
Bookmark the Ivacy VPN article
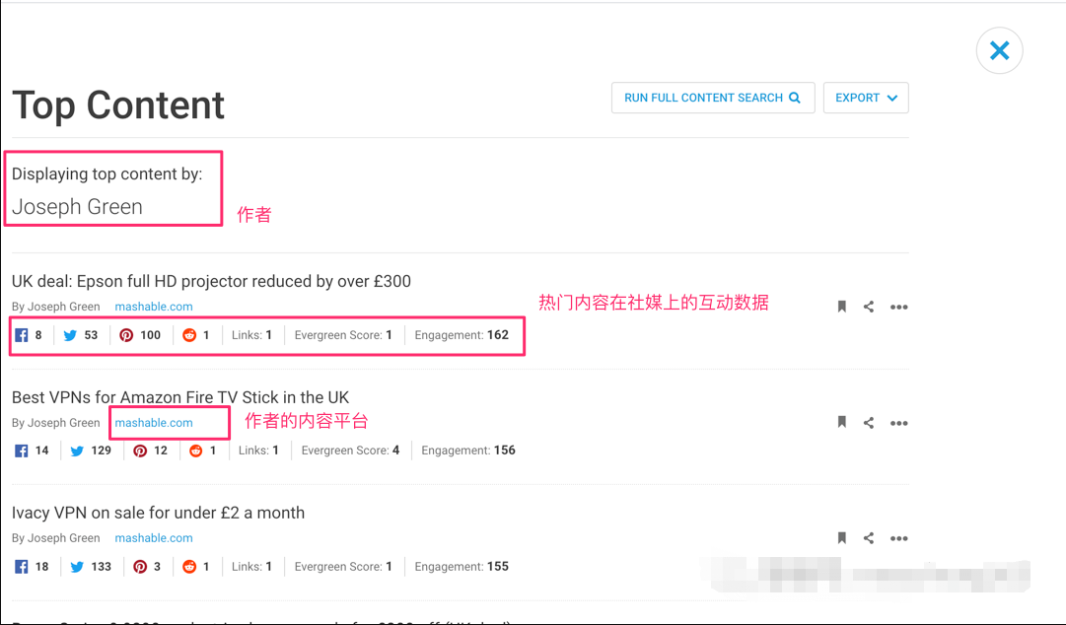(841, 538)
